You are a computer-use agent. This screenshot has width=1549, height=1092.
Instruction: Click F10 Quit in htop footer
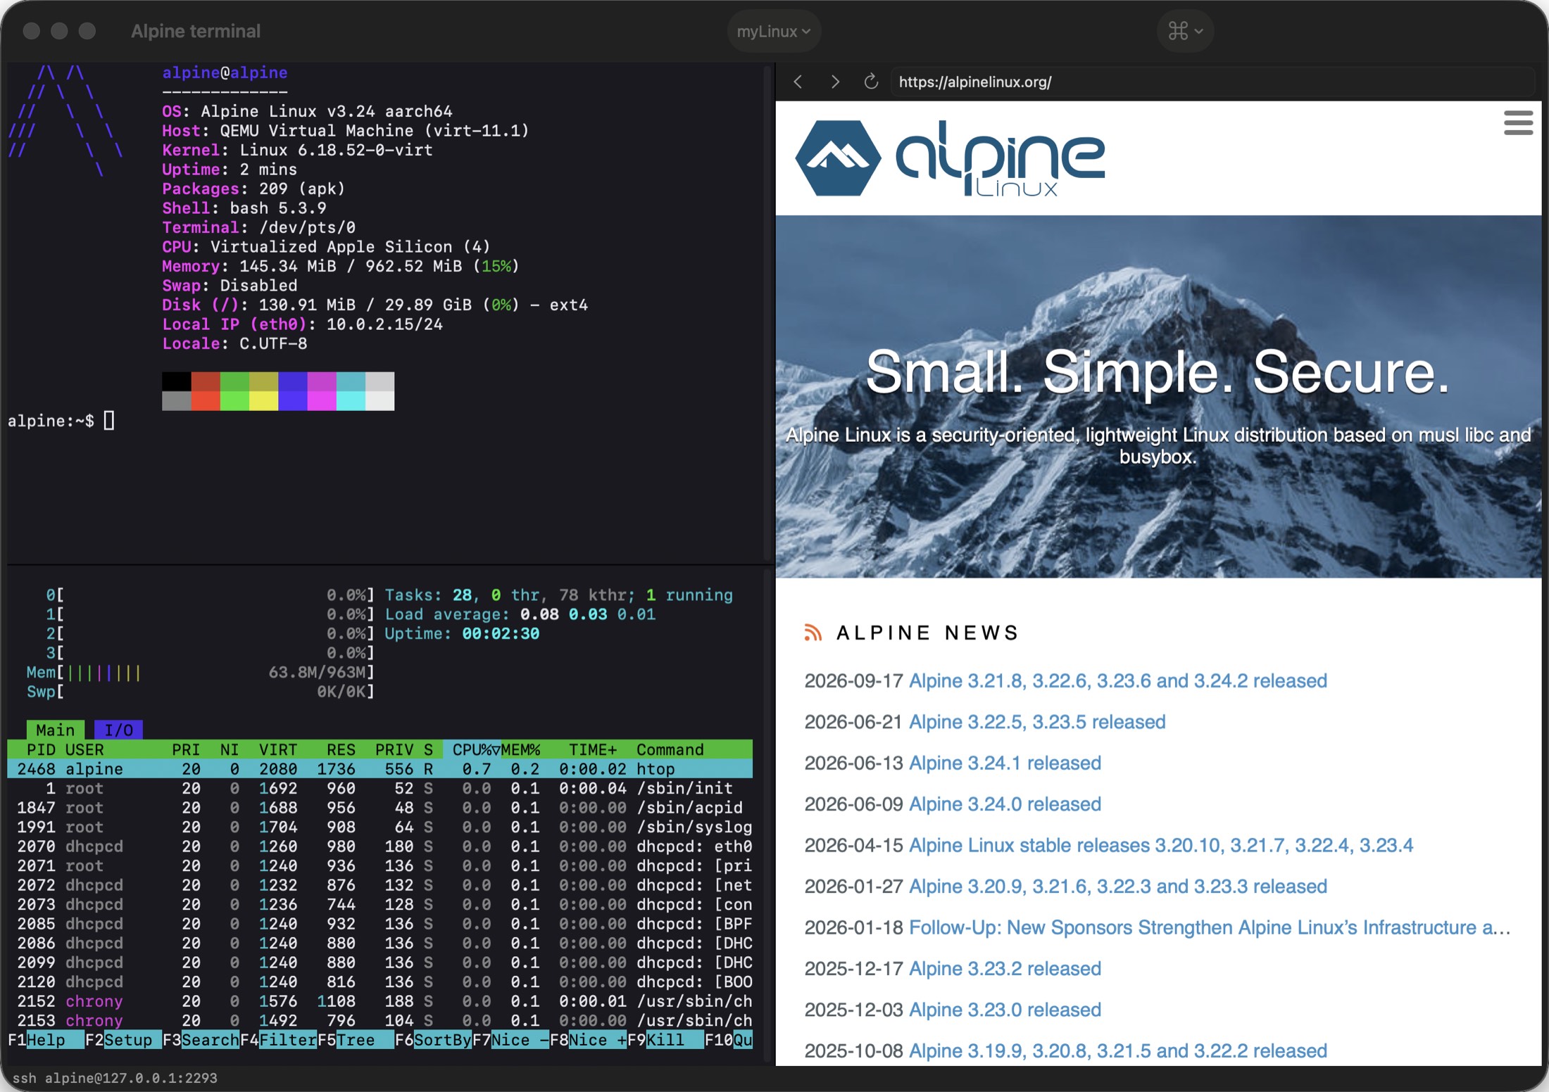click(729, 1040)
